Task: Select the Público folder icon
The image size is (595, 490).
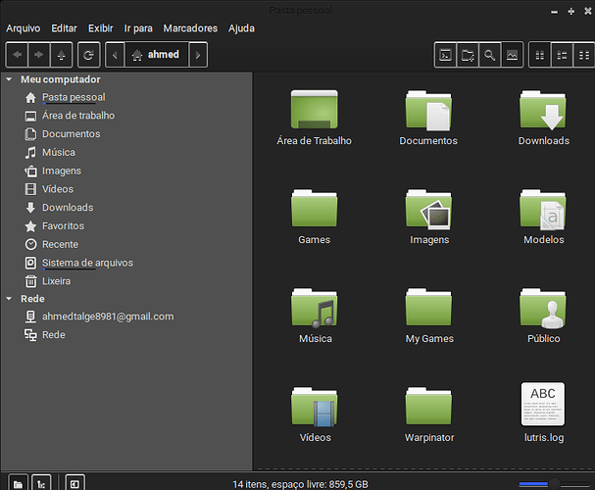Action: tap(543, 308)
